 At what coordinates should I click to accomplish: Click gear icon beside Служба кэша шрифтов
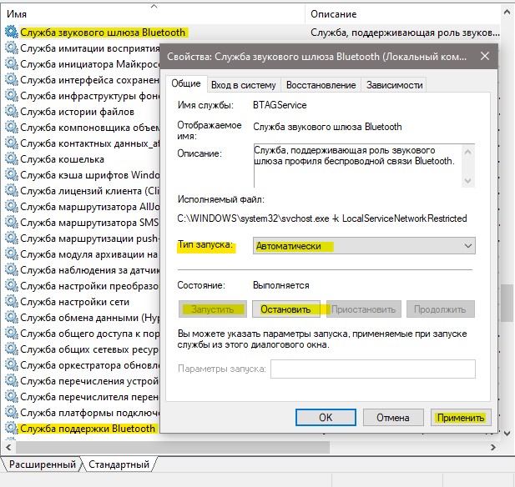click(12, 174)
